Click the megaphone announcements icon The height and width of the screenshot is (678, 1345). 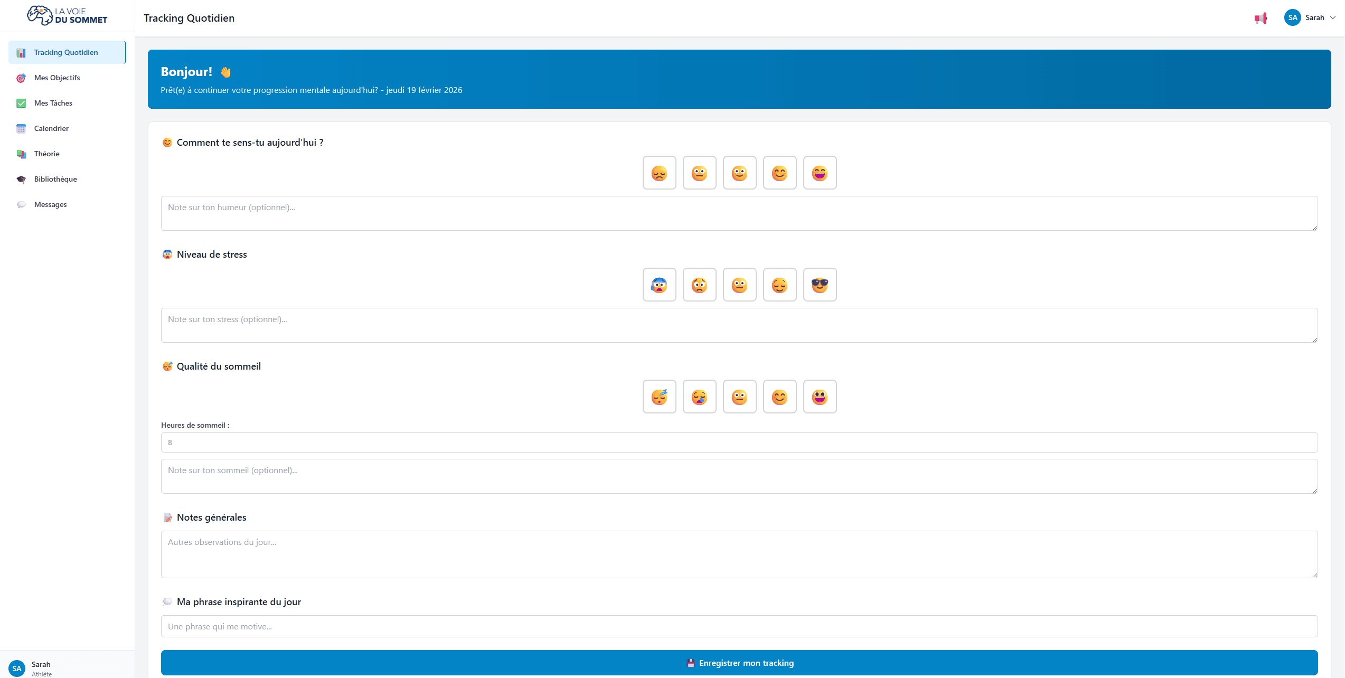1261,18
